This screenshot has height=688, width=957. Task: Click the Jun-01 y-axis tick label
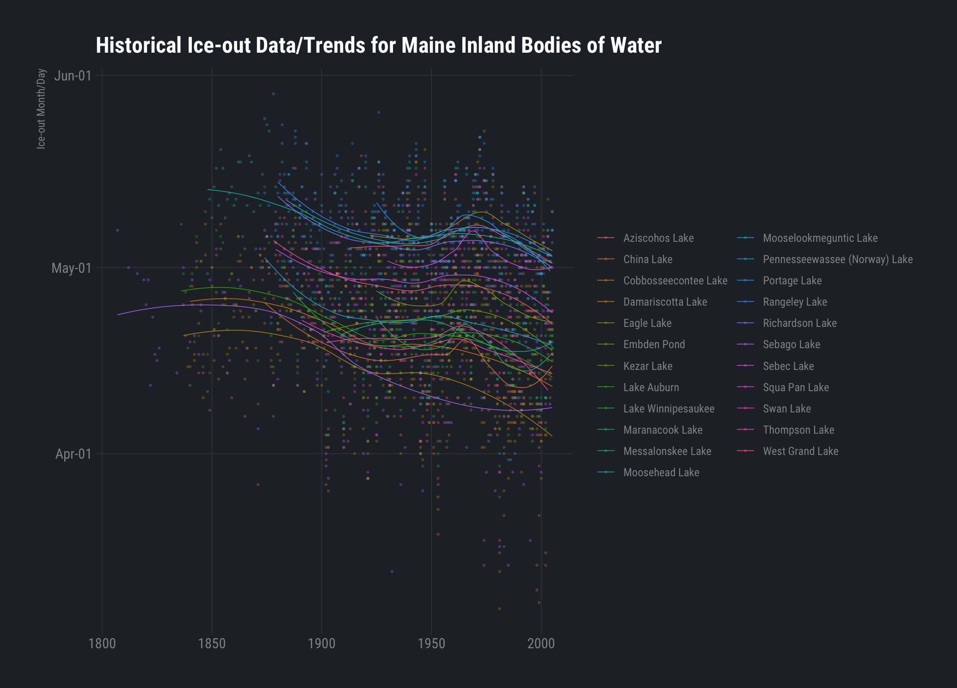73,75
